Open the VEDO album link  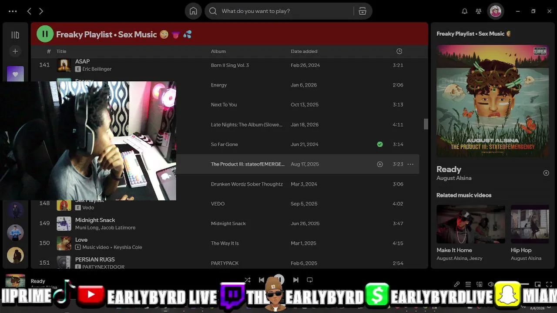tap(218, 204)
